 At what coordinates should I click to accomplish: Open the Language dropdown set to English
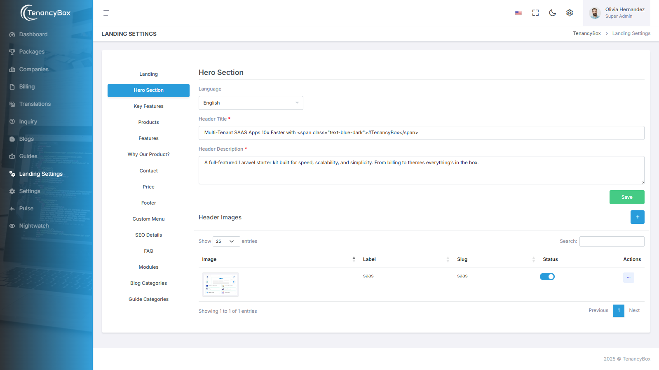point(251,103)
